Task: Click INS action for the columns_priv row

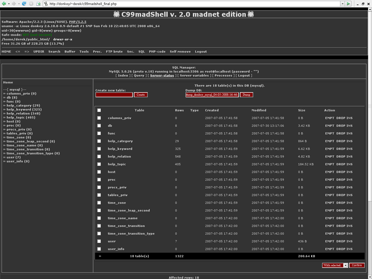Action: pyautogui.click(x=350, y=118)
